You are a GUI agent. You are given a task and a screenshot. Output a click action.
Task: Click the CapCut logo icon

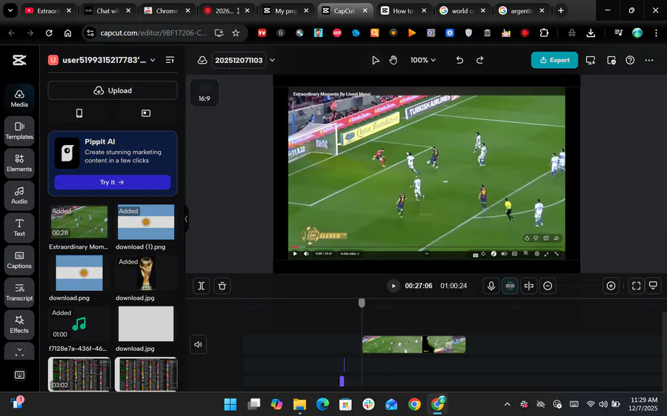[19, 61]
